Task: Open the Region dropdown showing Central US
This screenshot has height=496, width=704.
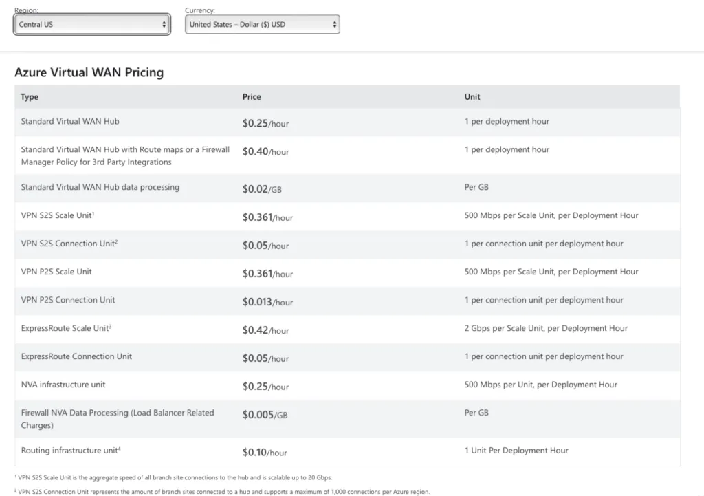Action: point(92,25)
